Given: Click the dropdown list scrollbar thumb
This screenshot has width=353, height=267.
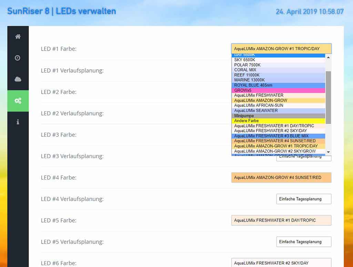Looking at the screenshot, I should tap(328, 97).
